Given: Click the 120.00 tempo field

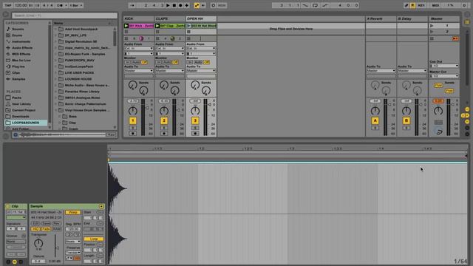Looking at the screenshot, I should point(21,5).
